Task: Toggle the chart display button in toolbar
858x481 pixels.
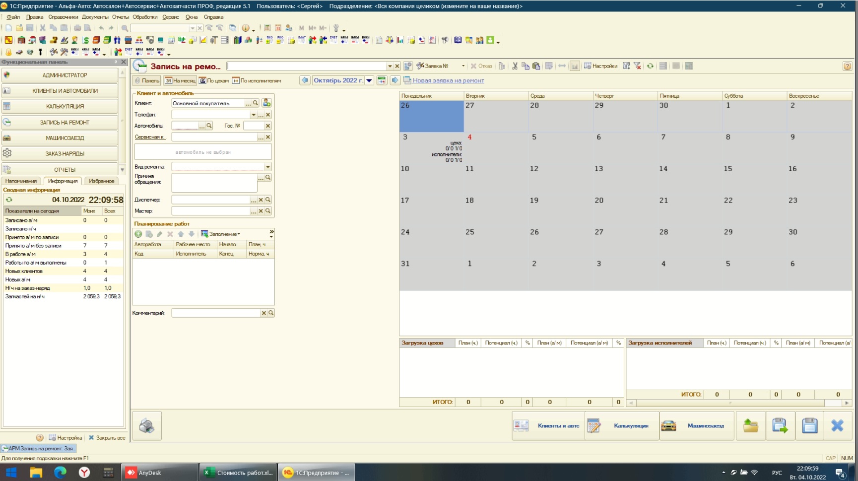Action: point(575,66)
